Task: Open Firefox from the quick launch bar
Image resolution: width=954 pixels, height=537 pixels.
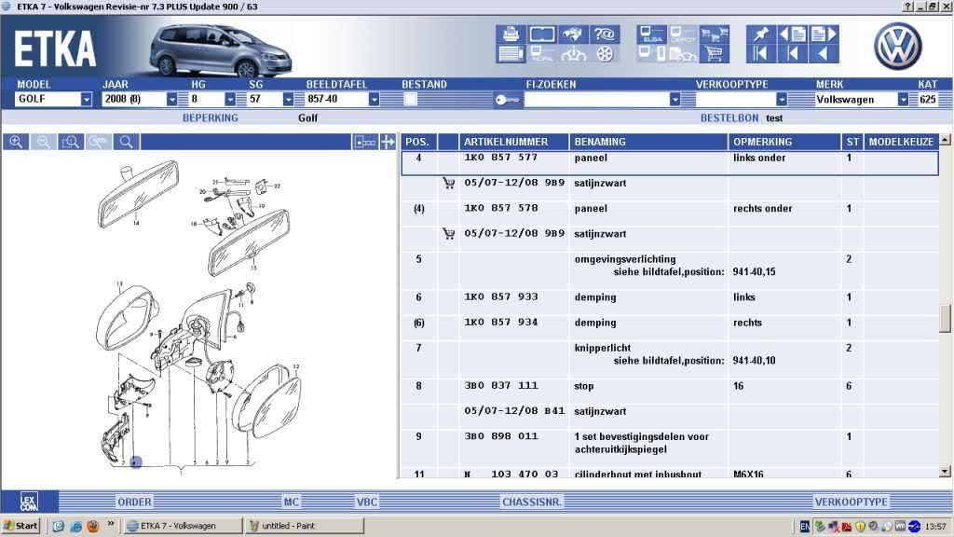Action: click(92, 526)
